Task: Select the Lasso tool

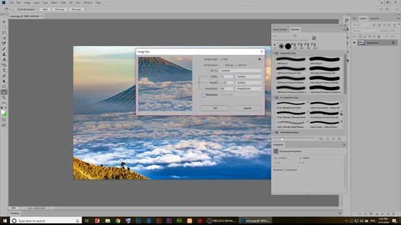Action: [x=4, y=32]
